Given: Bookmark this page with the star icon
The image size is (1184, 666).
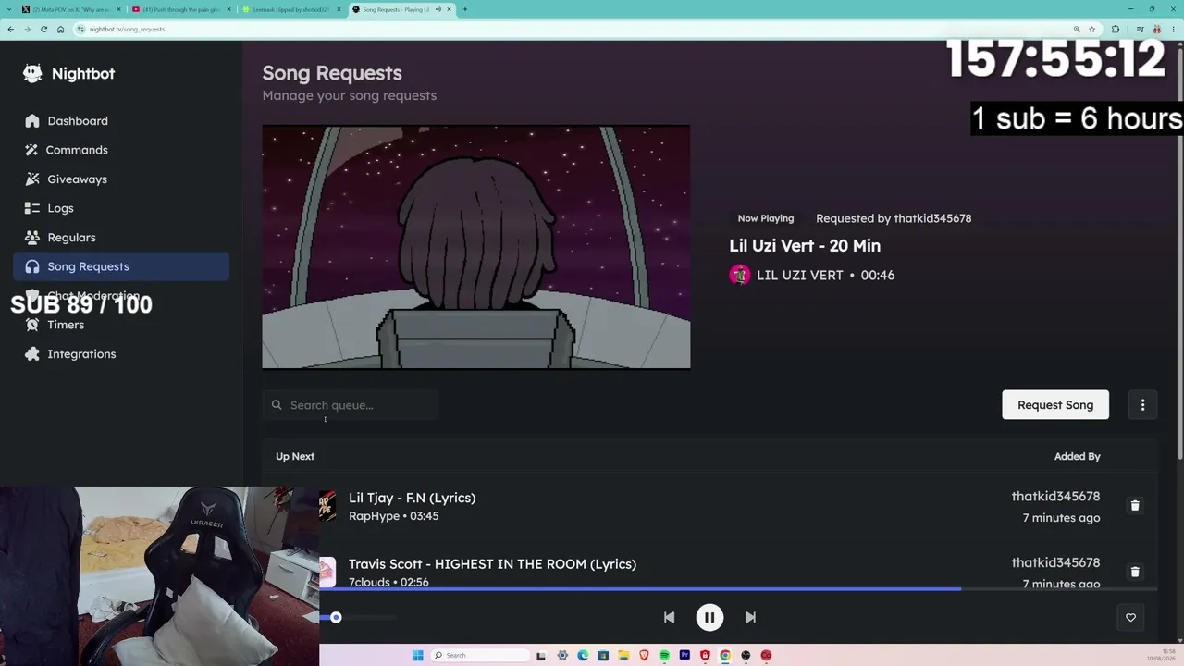Looking at the screenshot, I should click(x=1091, y=29).
